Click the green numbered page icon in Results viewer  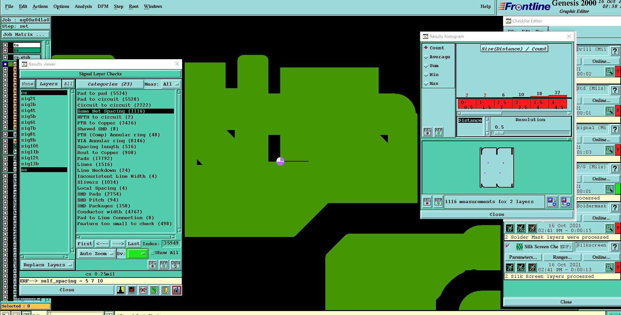pos(154,290)
